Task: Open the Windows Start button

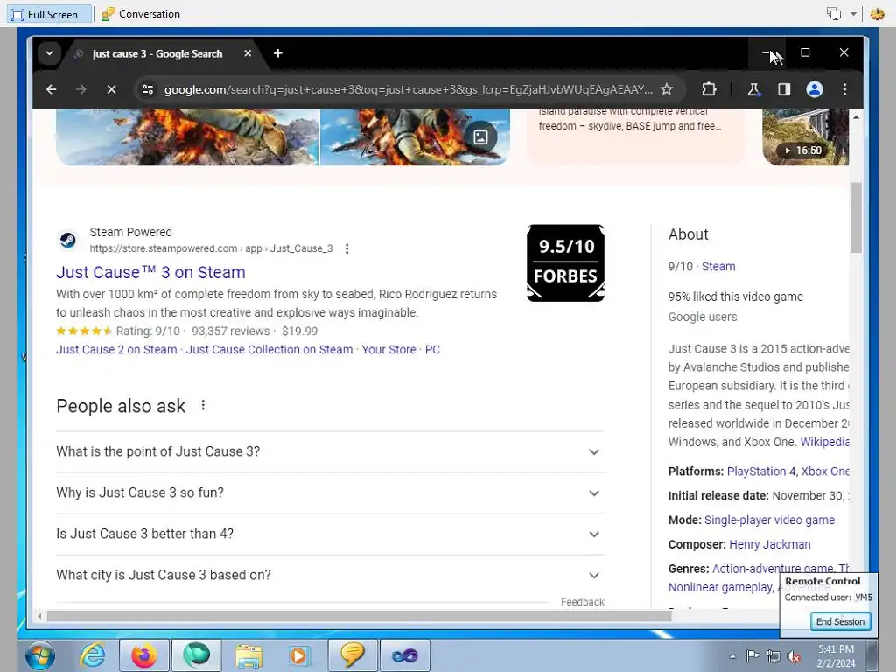Action: [40, 656]
